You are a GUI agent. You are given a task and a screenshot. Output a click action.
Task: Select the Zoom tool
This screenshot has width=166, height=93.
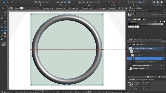tap(2, 39)
